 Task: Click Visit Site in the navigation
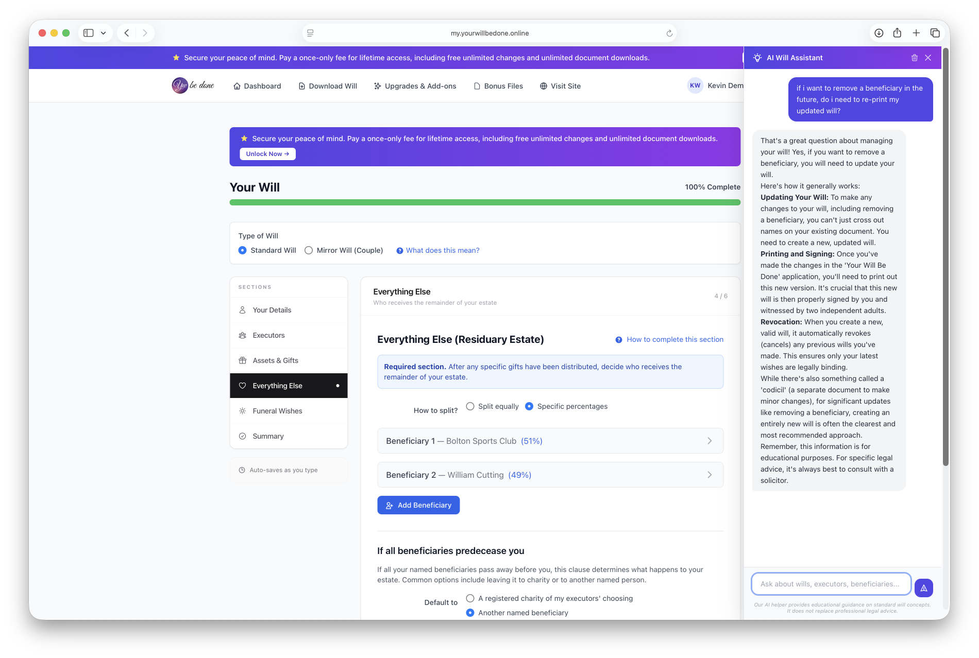tap(560, 86)
